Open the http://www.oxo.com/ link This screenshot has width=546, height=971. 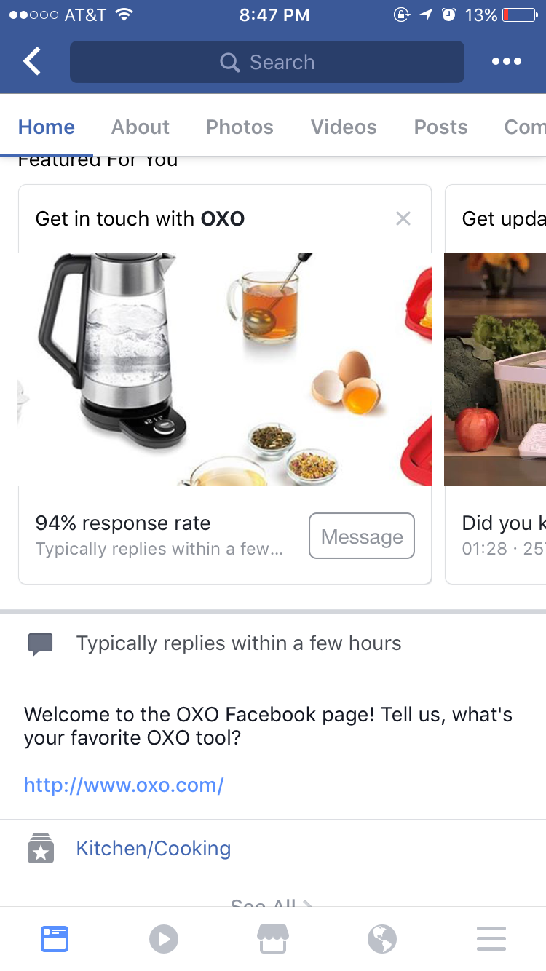coord(124,785)
